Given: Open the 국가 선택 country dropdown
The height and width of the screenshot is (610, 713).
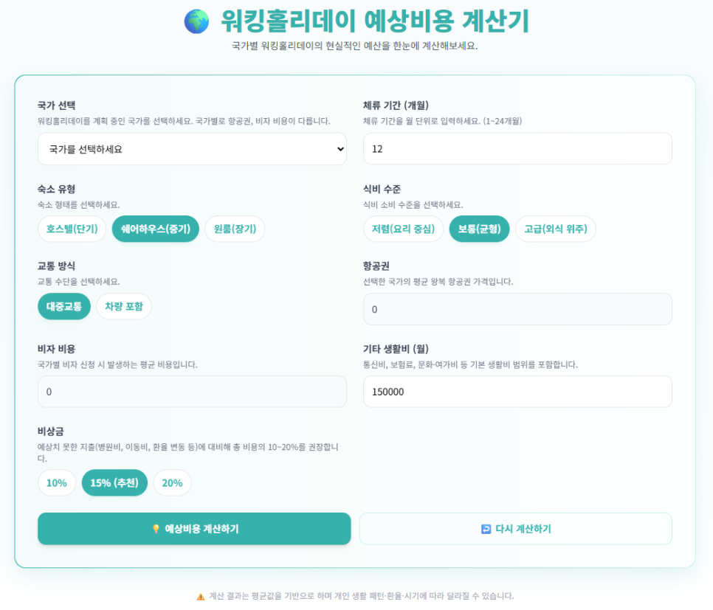Looking at the screenshot, I should (x=192, y=149).
